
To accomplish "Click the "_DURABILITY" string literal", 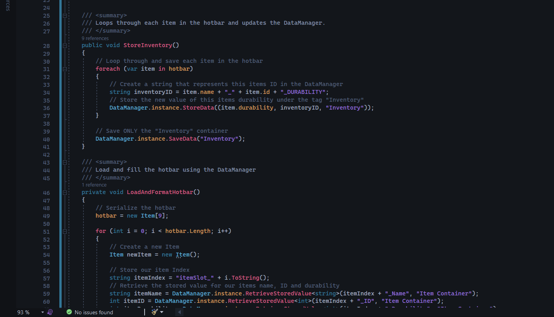I will click(x=303, y=92).
